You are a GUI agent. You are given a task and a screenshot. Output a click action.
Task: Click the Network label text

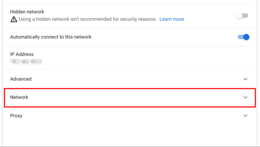tap(19, 97)
